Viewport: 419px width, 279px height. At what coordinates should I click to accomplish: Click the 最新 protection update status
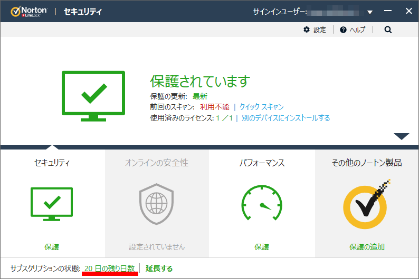coord(200,96)
